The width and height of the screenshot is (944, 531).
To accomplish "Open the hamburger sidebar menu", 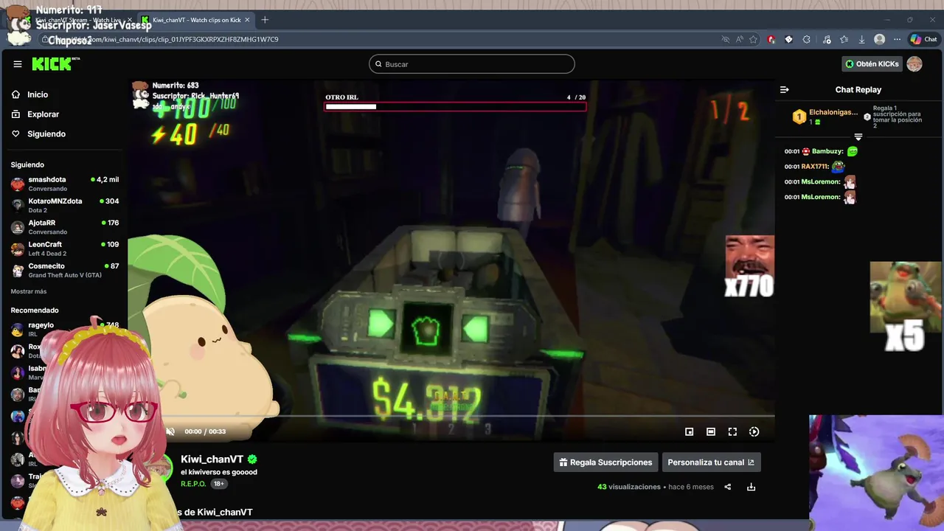I will [x=18, y=64].
